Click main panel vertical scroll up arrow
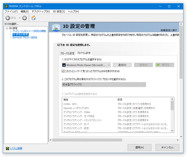This screenshot has height=157, width=187. 181,24
